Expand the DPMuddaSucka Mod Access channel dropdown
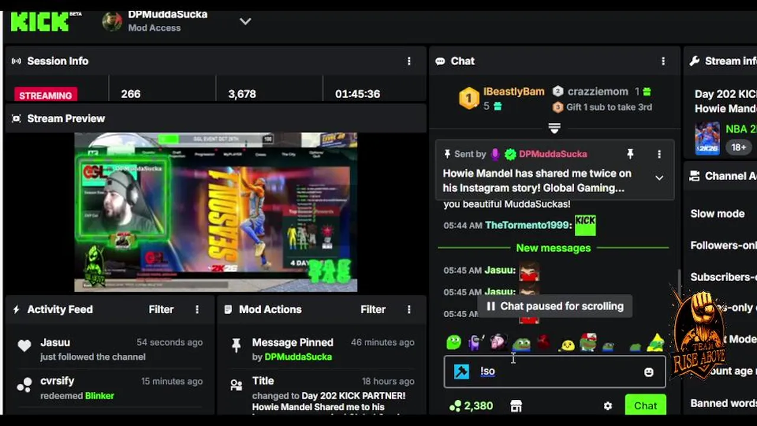The width and height of the screenshot is (757, 426). click(245, 21)
